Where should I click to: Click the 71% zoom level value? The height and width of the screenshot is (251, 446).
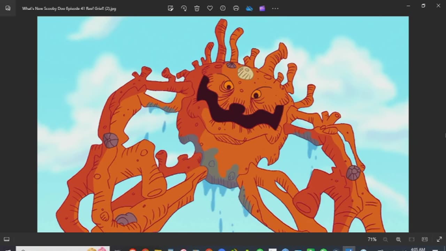click(x=372, y=239)
